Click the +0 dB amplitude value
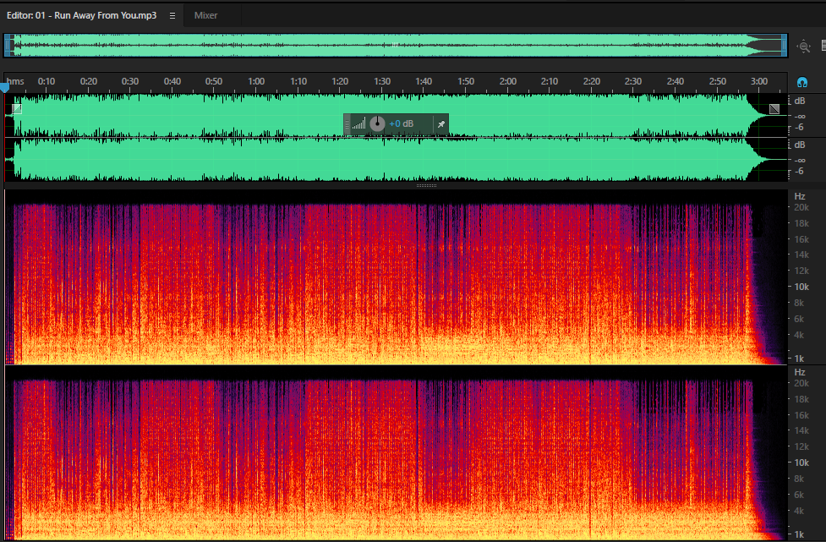The image size is (826, 542). [402, 123]
